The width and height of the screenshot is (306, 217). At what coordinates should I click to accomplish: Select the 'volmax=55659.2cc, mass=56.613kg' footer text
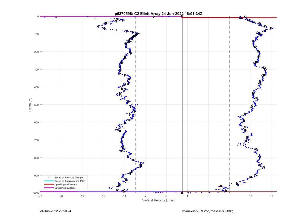coord(208,211)
